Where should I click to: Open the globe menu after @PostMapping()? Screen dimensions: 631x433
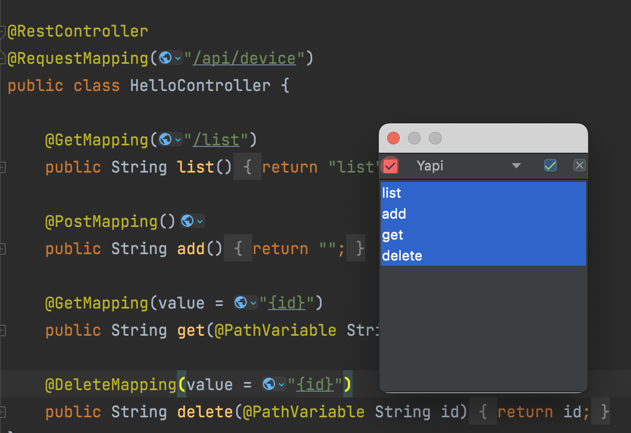coord(192,221)
